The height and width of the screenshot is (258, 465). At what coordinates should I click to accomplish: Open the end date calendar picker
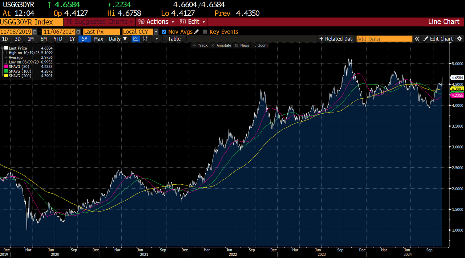[x=78, y=32]
